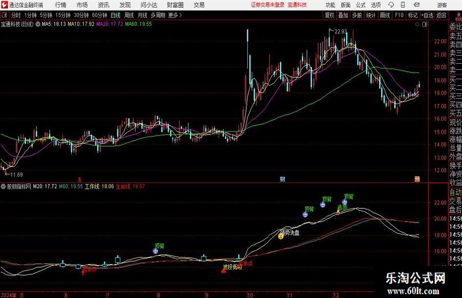
Task: Expand 宝通科技(日线) indicator dropdown arrow
Action: point(38,24)
